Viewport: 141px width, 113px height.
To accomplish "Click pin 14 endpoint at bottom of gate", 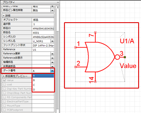I will tap(95, 82).
